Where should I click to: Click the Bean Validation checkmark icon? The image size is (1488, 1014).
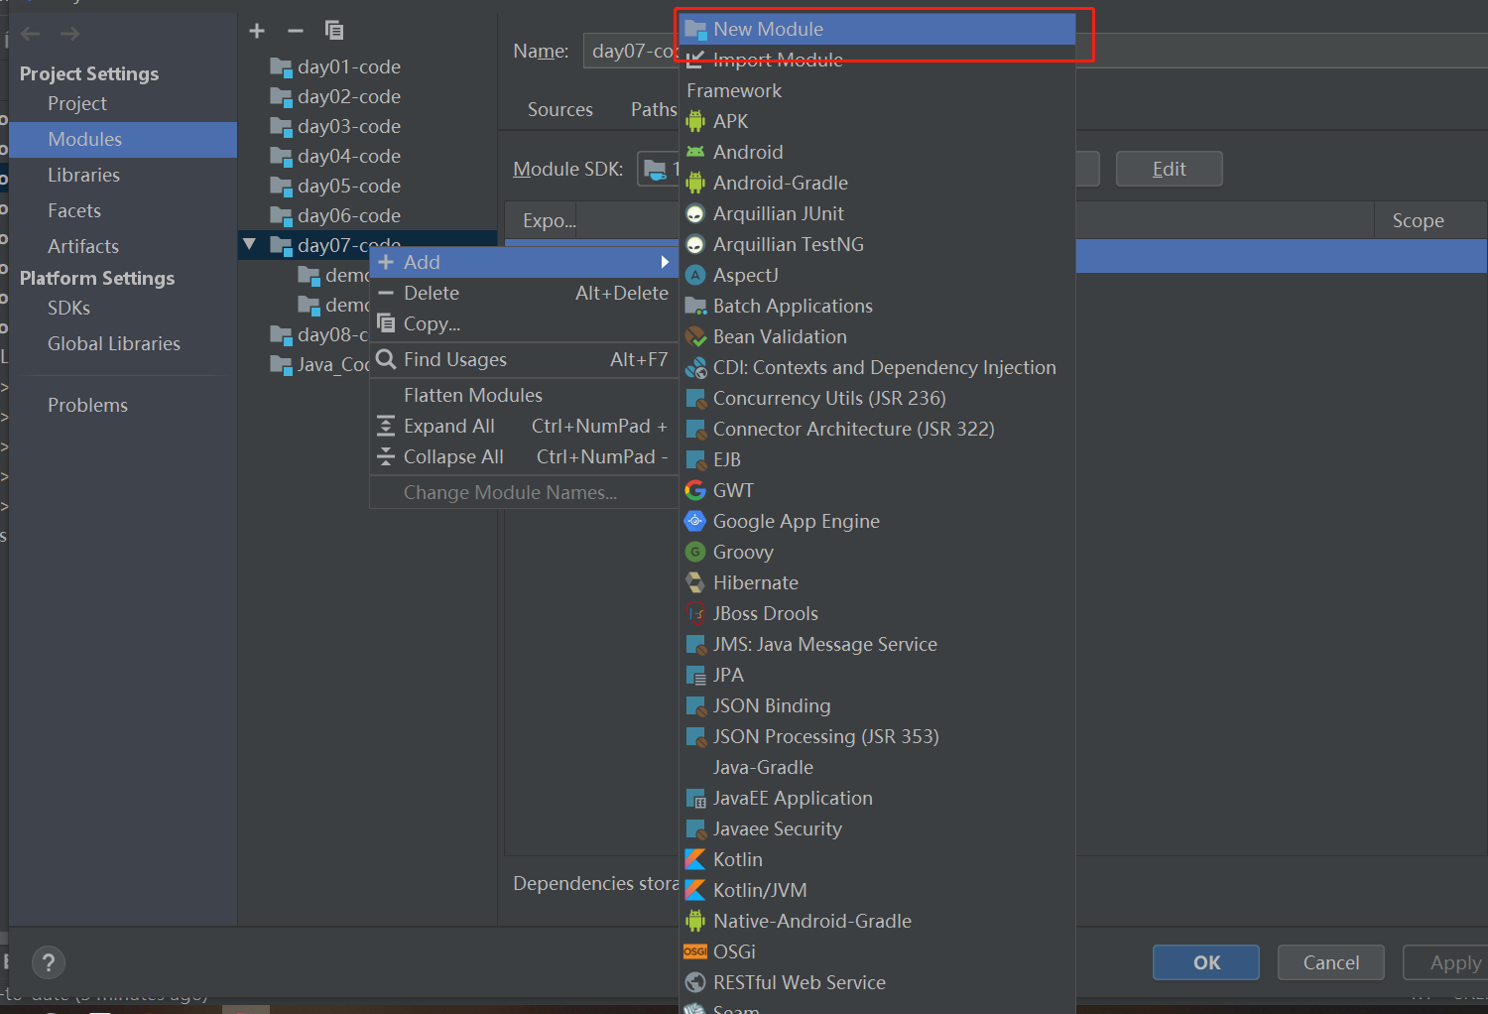(x=695, y=336)
